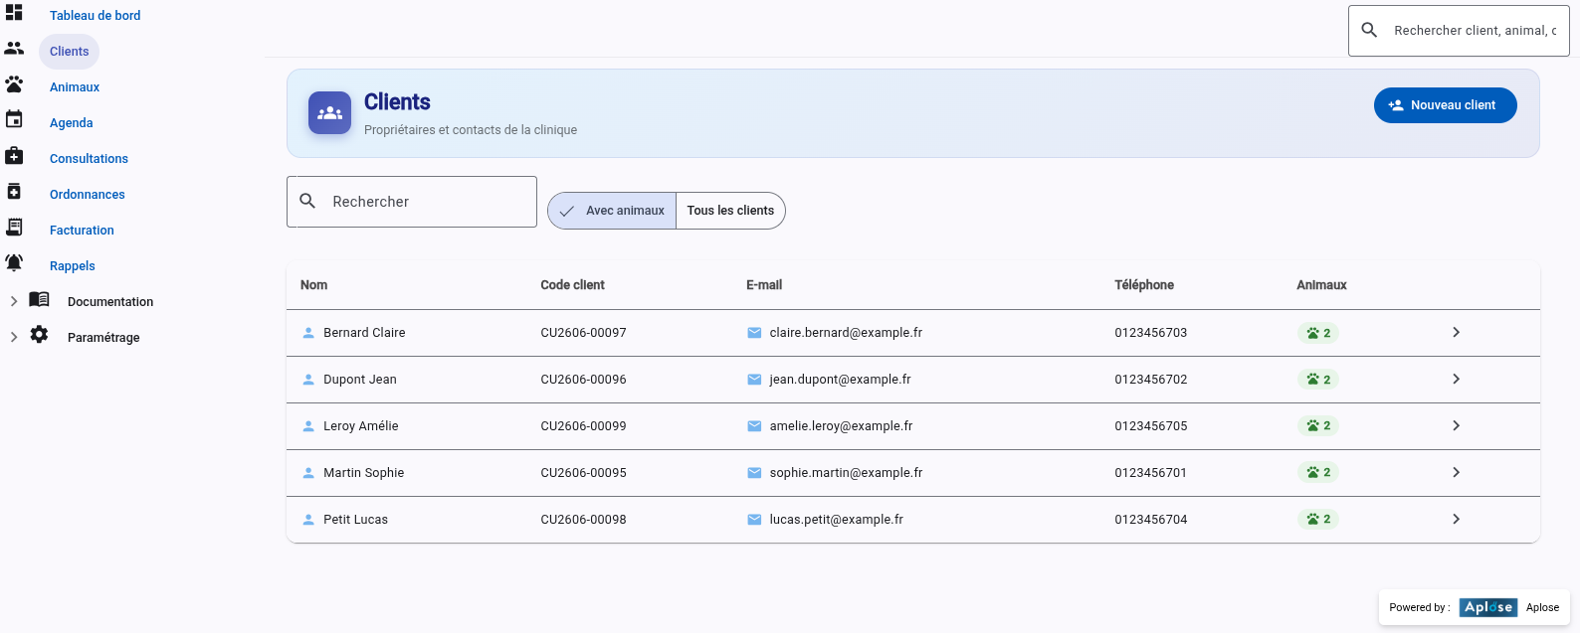Open the Agenda menu item
Image resolution: width=1580 pixels, height=633 pixels.
coord(72,123)
